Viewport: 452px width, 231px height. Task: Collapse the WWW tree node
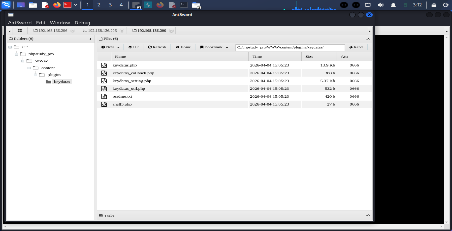pyautogui.click(x=23, y=61)
